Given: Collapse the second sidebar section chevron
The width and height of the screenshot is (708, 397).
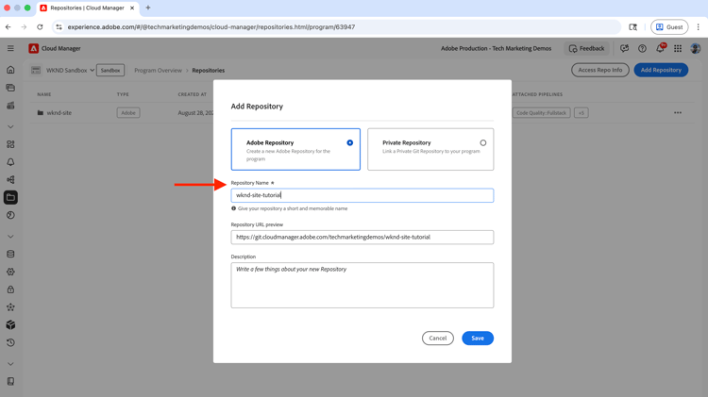Looking at the screenshot, I should coord(10,237).
